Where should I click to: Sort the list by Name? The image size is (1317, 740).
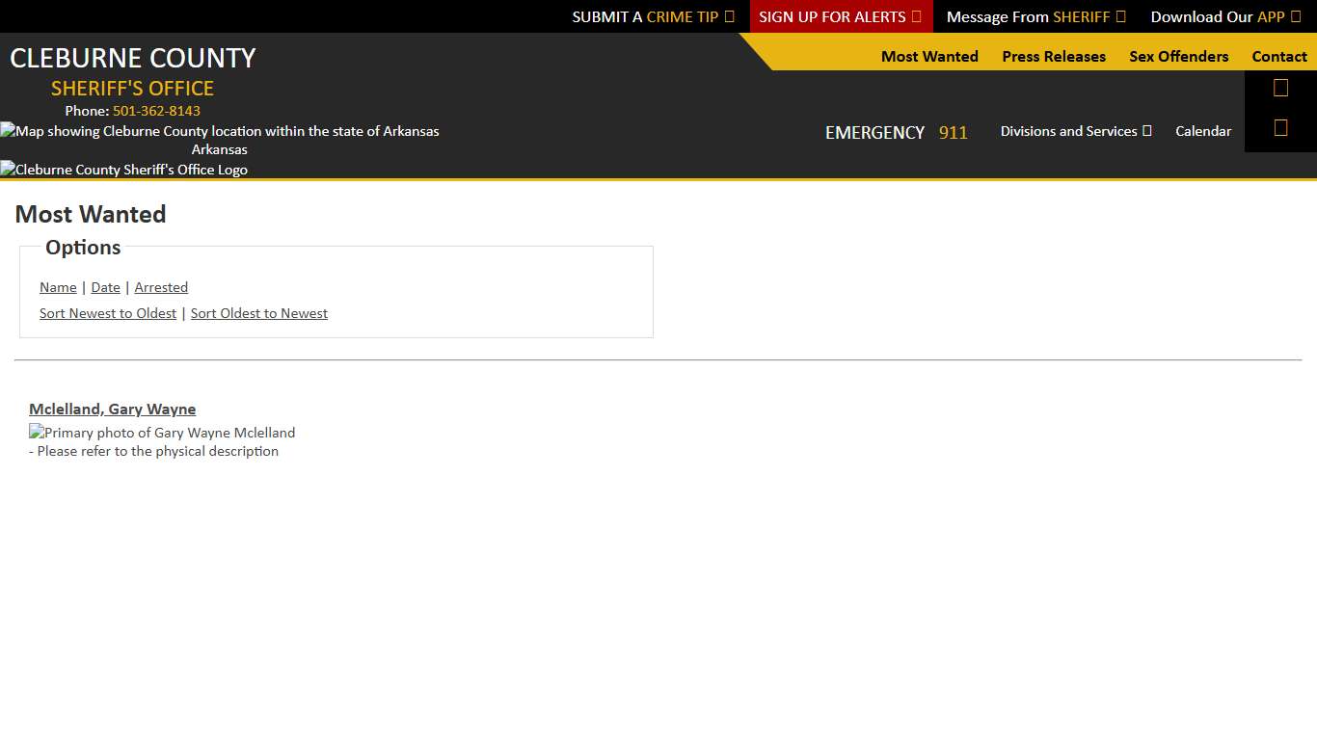[58, 287]
